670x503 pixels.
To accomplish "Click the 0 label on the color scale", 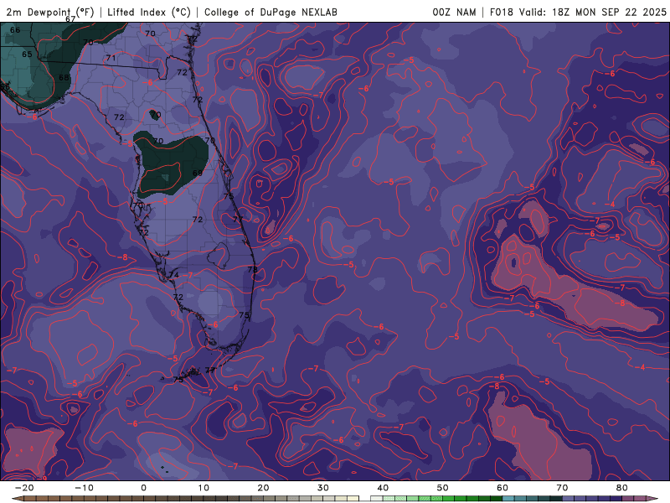I will tap(143, 488).
